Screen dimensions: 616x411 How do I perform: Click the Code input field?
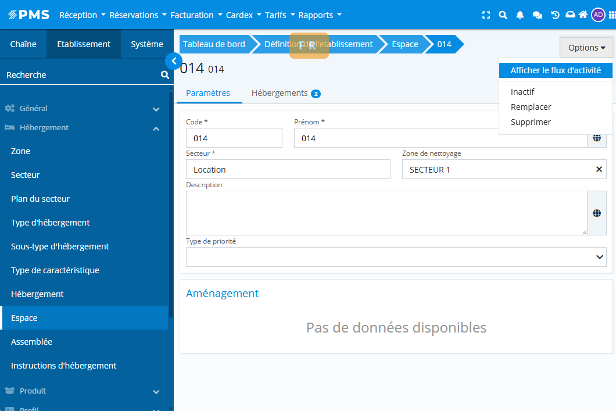coord(234,138)
